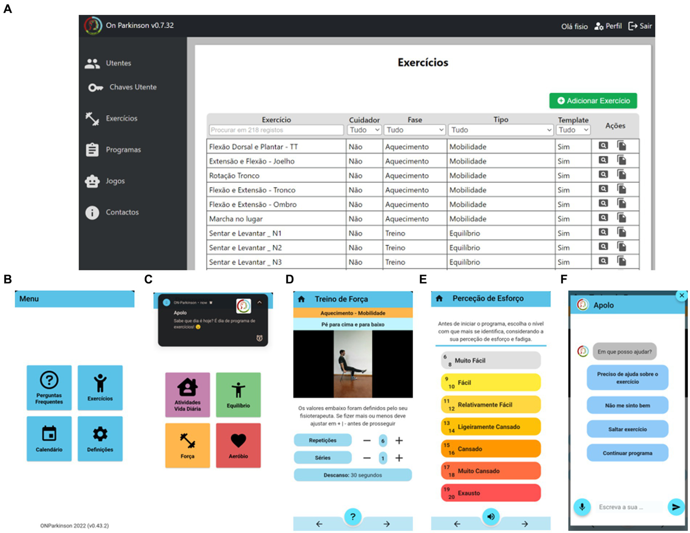Open Programas in the sidebar

tap(123, 150)
